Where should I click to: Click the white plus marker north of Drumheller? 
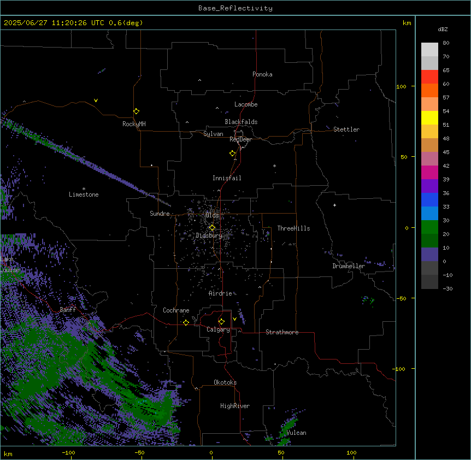tap(334, 205)
